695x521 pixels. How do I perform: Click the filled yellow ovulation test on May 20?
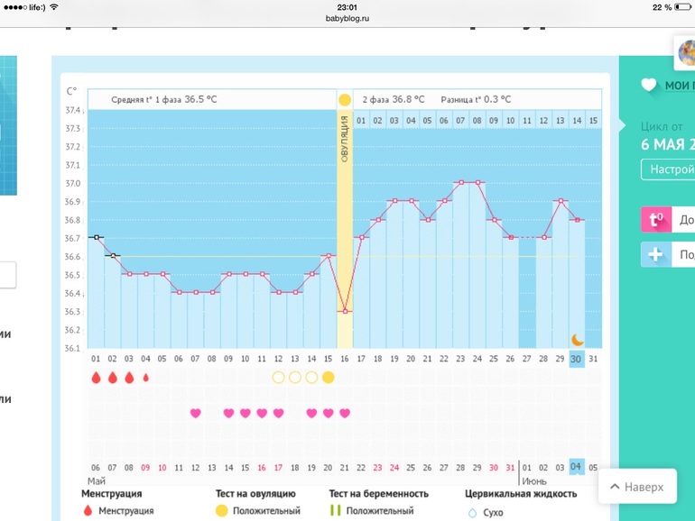(x=328, y=378)
